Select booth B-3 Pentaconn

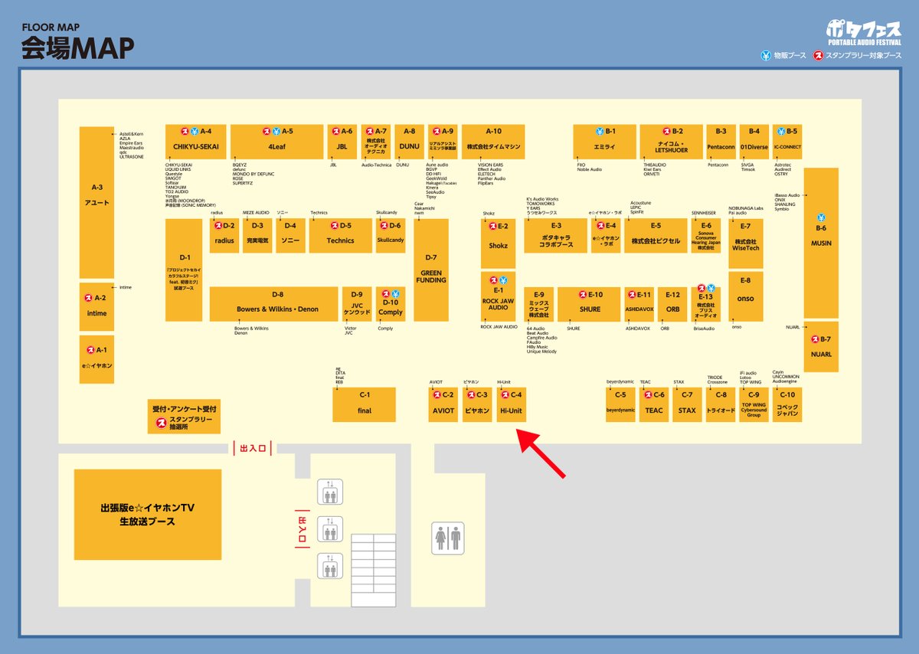click(x=721, y=142)
